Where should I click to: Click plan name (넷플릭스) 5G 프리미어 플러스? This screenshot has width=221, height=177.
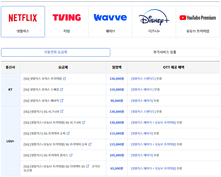coord(46,155)
